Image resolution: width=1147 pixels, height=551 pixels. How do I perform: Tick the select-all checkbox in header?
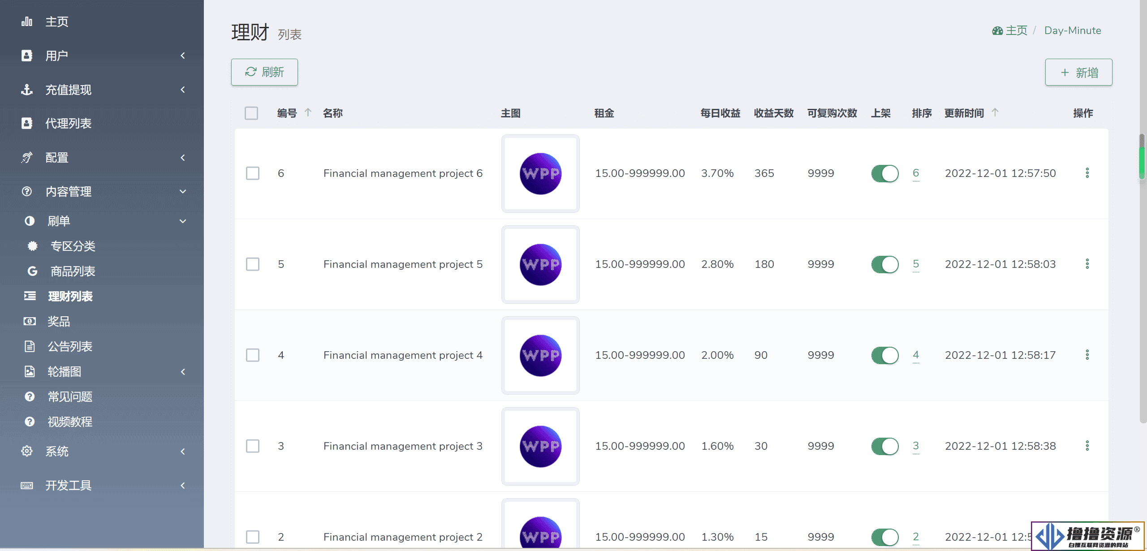[x=251, y=113]
